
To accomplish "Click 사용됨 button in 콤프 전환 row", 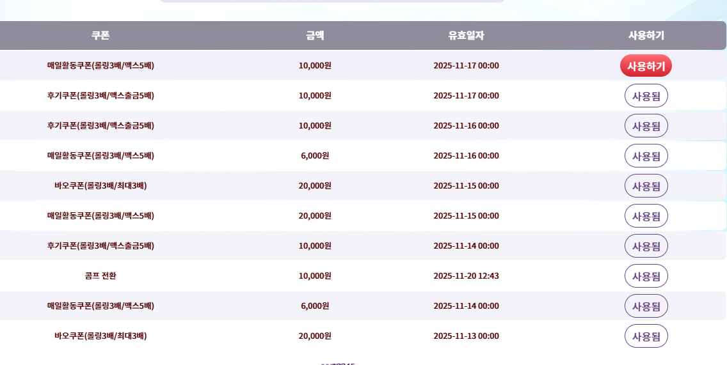I will tap(646, 276).
